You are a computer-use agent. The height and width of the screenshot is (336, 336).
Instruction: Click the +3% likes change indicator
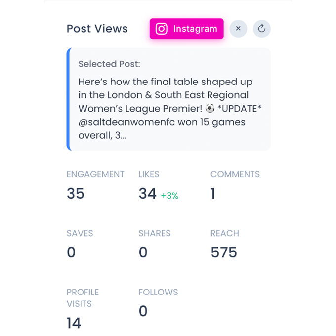[x=169, y=196]
